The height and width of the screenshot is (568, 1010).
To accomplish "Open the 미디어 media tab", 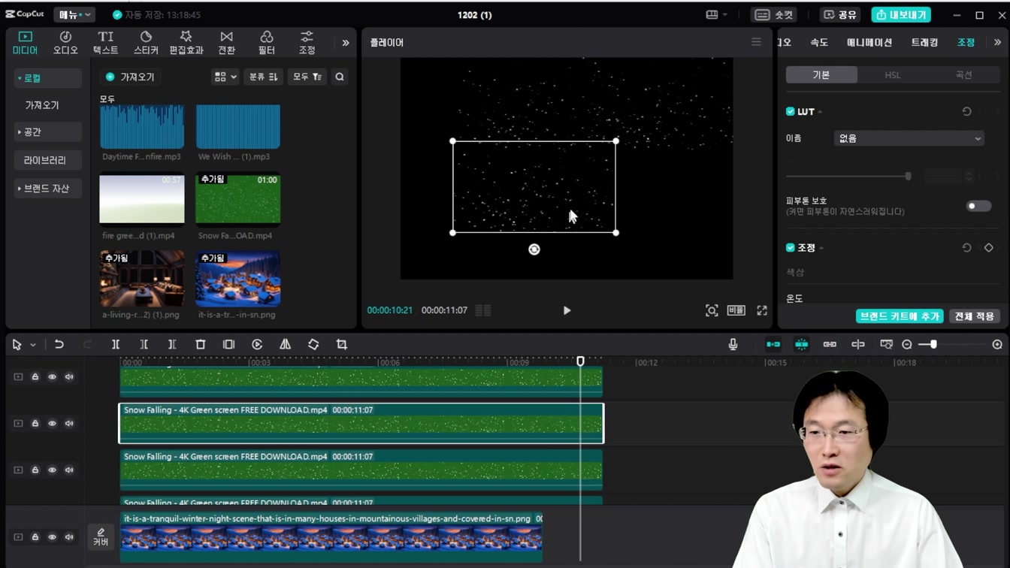I will (25, 43).
